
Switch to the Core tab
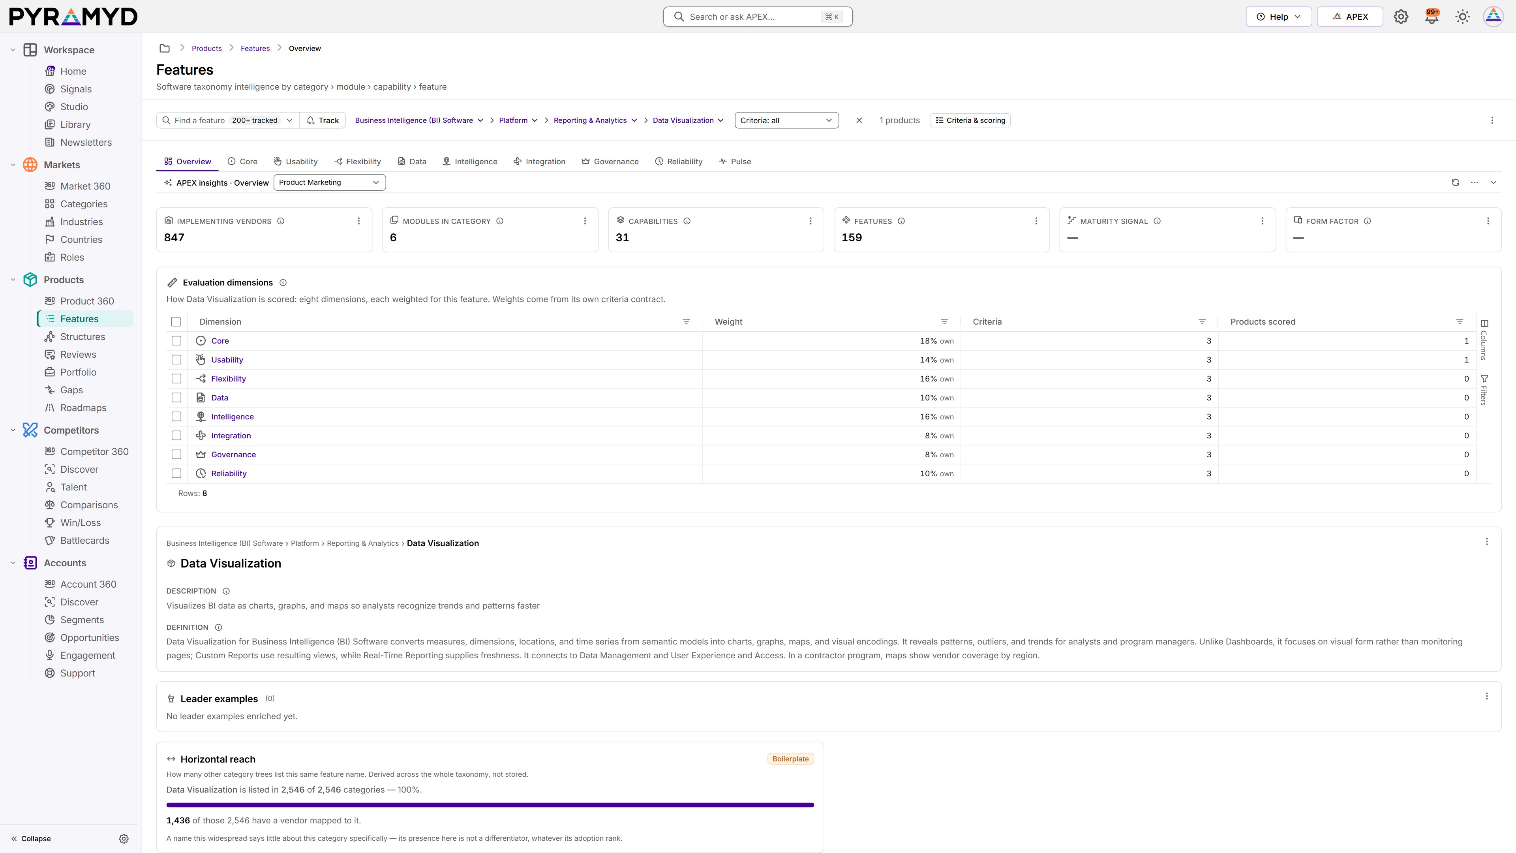(x=242, y=161)
